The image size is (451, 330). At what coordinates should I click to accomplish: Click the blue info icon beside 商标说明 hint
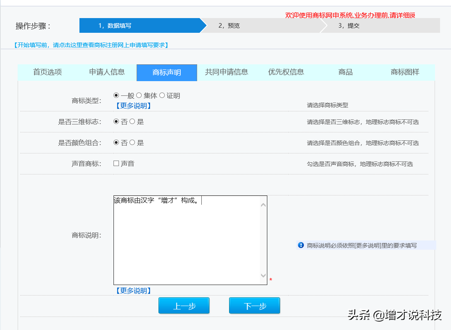tap(301, 245)
